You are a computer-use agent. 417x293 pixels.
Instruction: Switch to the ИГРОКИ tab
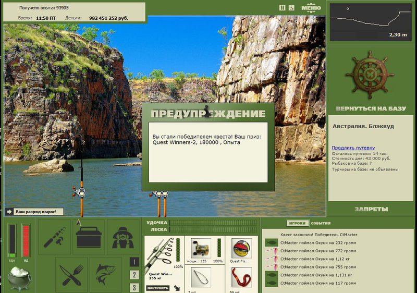298,223
